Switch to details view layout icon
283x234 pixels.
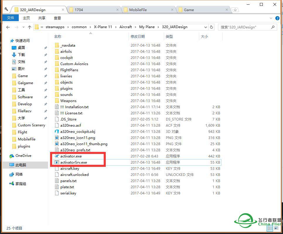(270, 228)
